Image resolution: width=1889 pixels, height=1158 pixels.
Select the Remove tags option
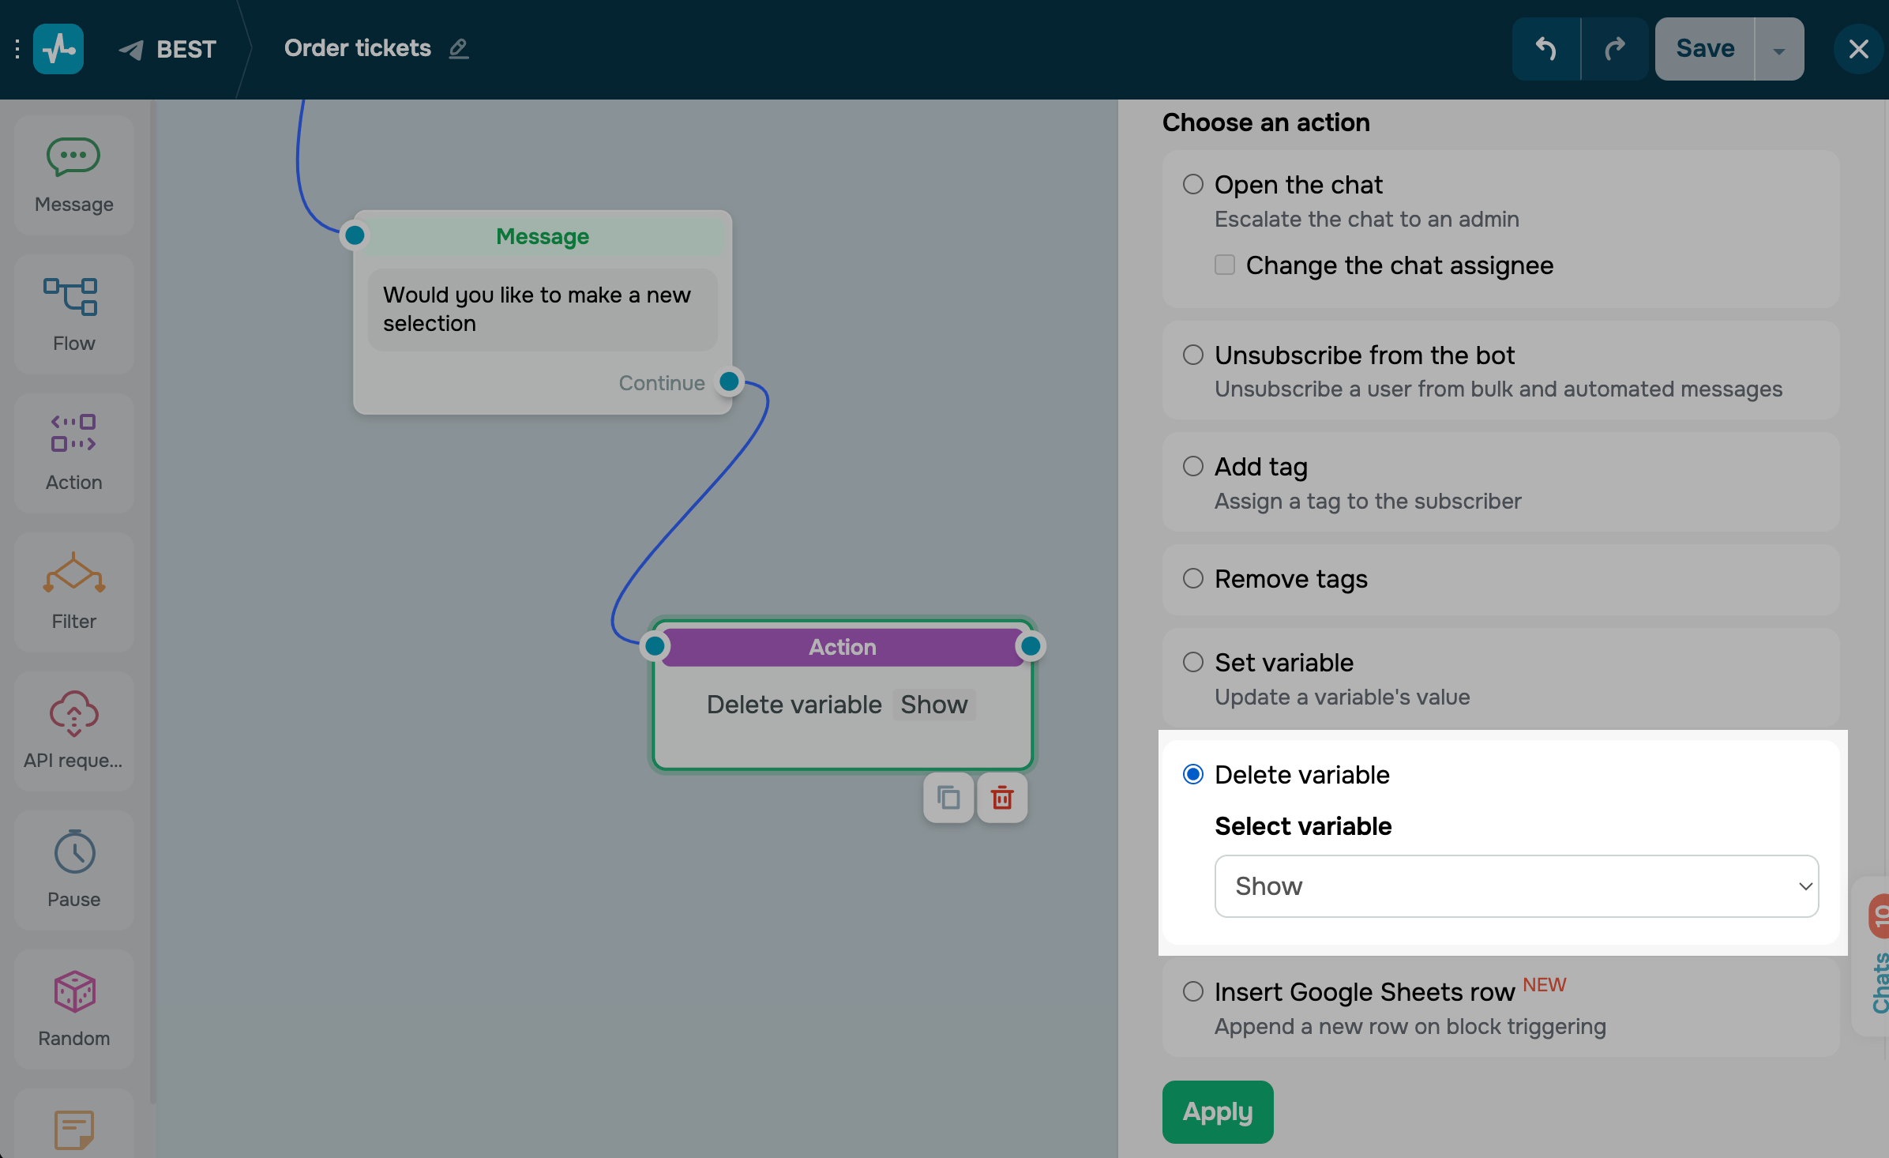[x=1193, y=578]
